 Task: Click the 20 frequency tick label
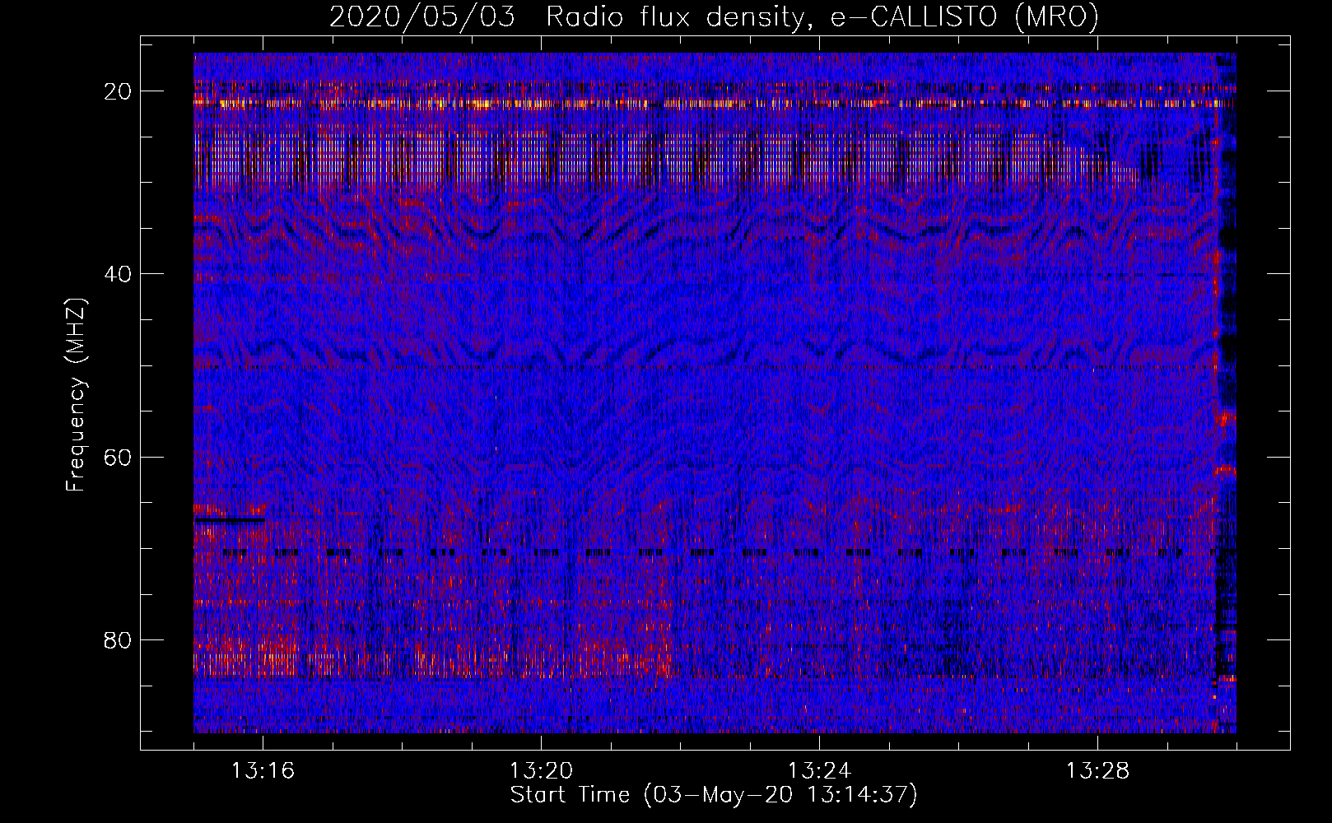pyautogui.click(x=118, y=91)
